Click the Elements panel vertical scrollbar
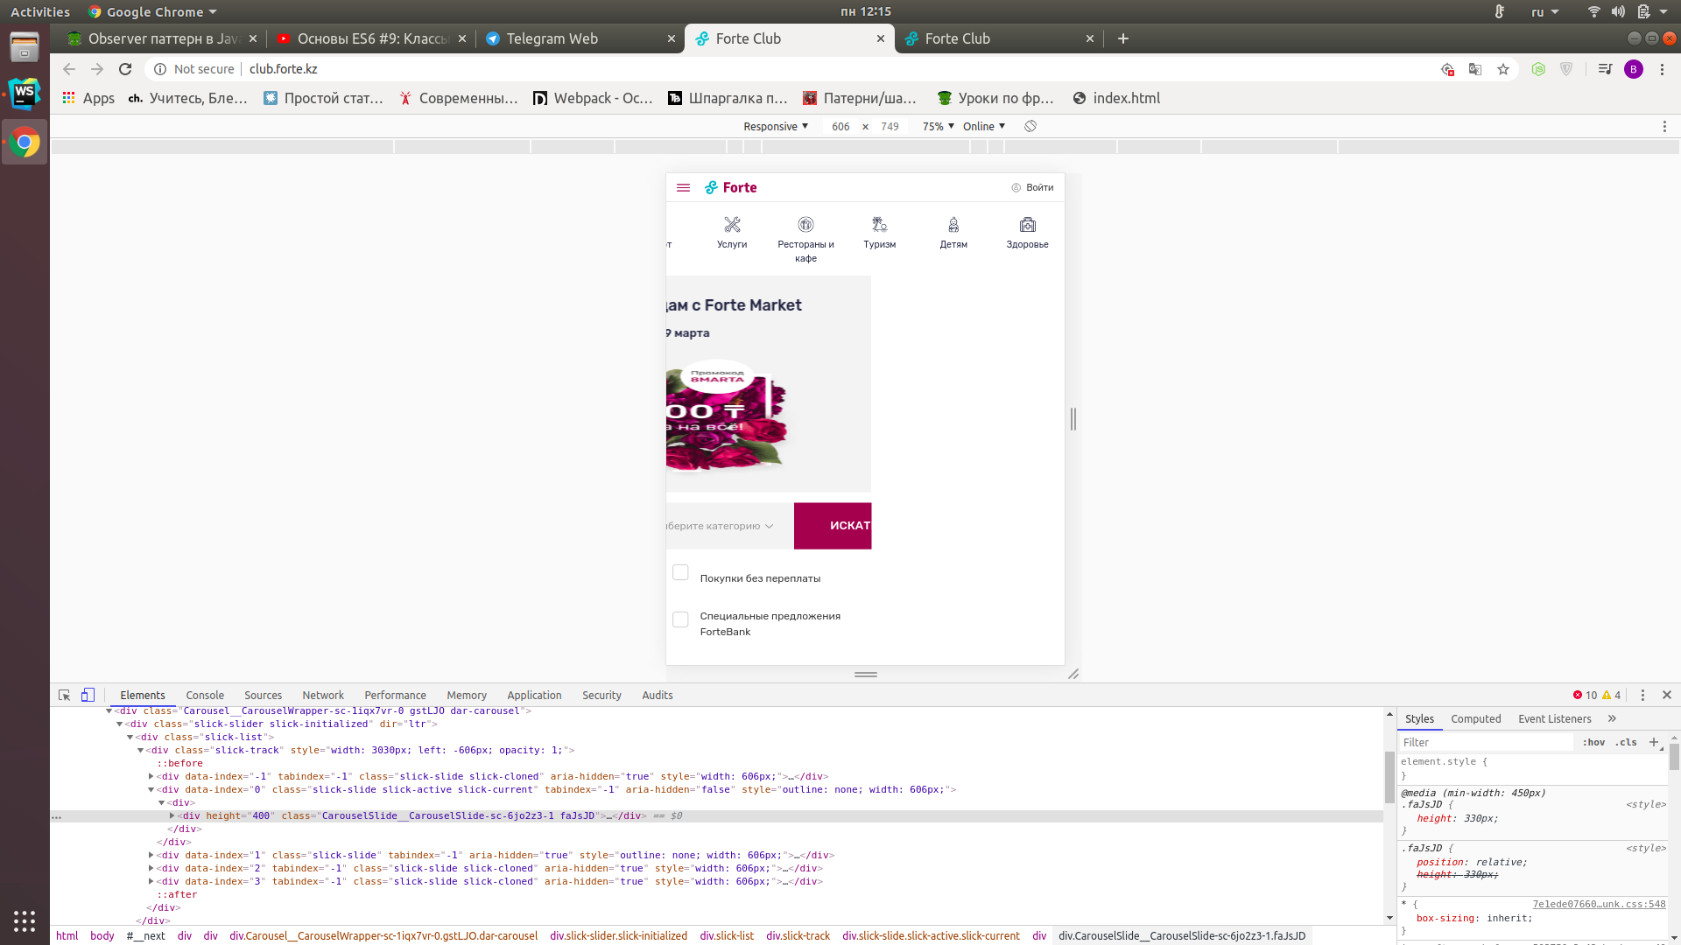This screenshot has height=945, width=1681. 1389,777
